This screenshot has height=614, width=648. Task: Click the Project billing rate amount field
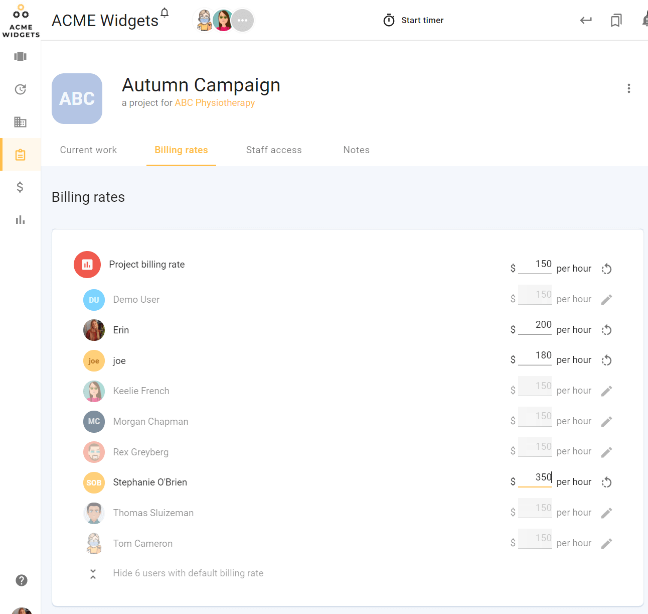click(535, 265)
